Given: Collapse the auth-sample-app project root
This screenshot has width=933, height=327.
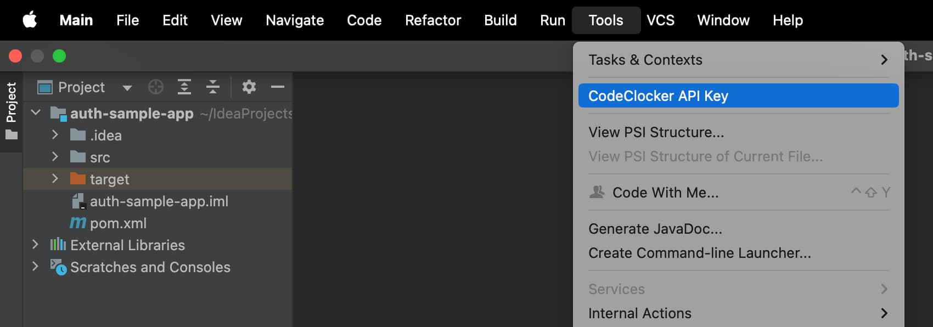Looking at the screenshot, I should pyautogui.click(x=36, y=112).
